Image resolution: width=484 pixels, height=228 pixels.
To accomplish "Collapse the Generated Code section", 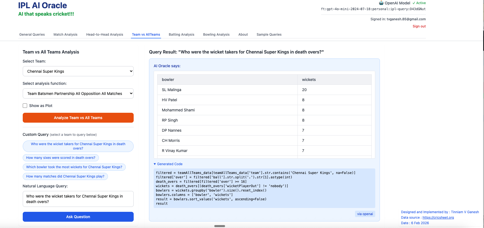I will [168, 164].
